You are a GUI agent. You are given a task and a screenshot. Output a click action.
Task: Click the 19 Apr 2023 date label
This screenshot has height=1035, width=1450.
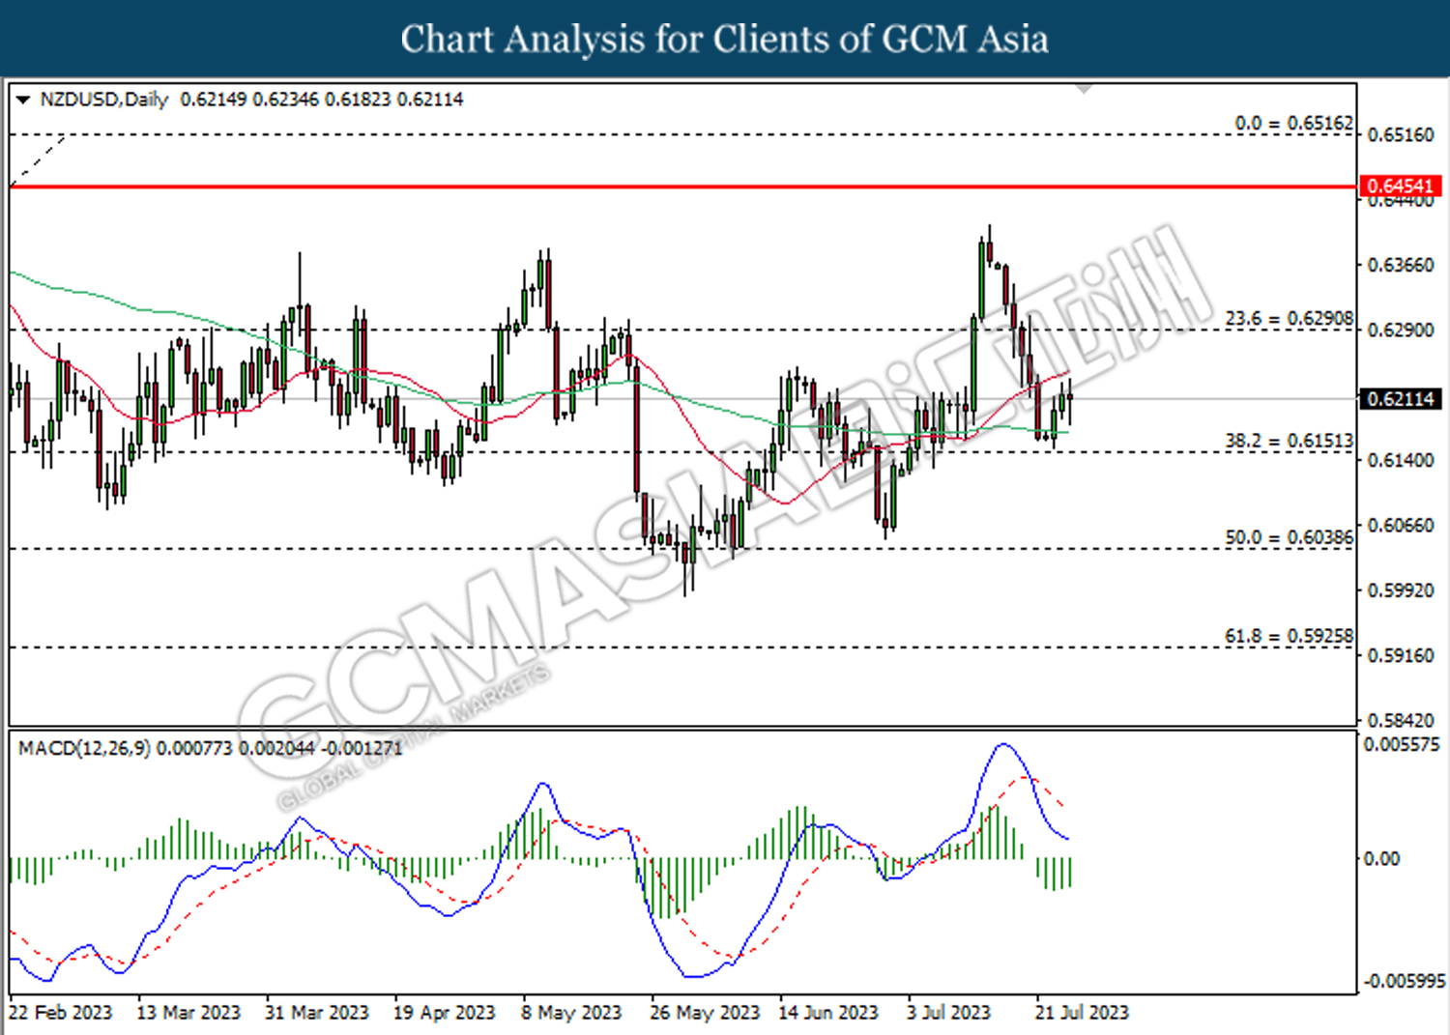coord(445,1013)
